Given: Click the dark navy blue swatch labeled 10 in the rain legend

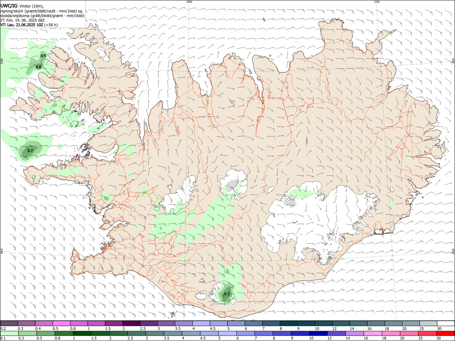Looking at the screenshot, I should [318, 333].
